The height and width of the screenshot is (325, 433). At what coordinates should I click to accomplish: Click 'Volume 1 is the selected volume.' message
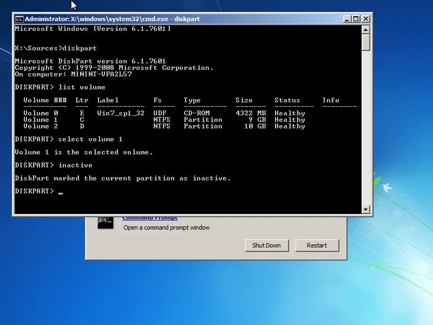[x=84, y=152]
